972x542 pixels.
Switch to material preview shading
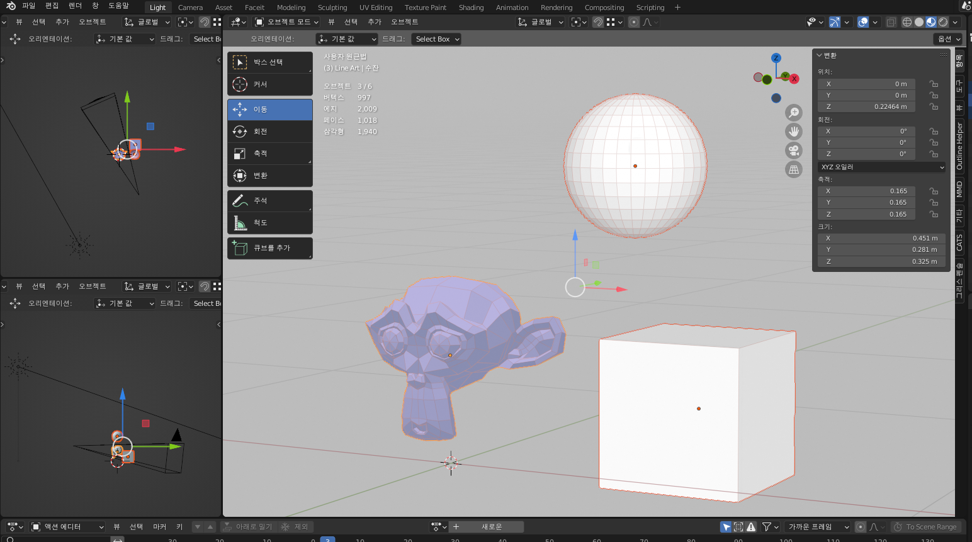click(x=931, y=22)
